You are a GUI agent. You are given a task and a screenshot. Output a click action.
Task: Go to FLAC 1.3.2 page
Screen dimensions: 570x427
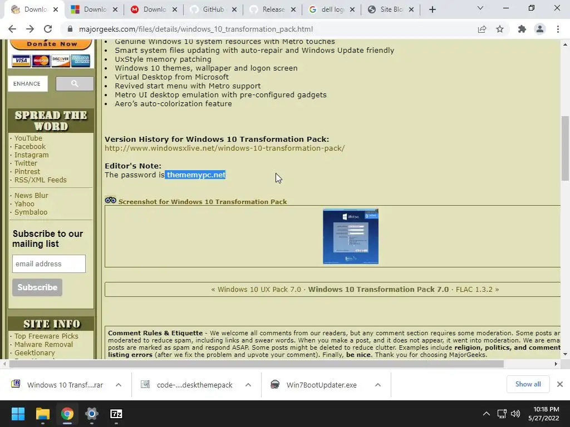click(x=474, y=289)
